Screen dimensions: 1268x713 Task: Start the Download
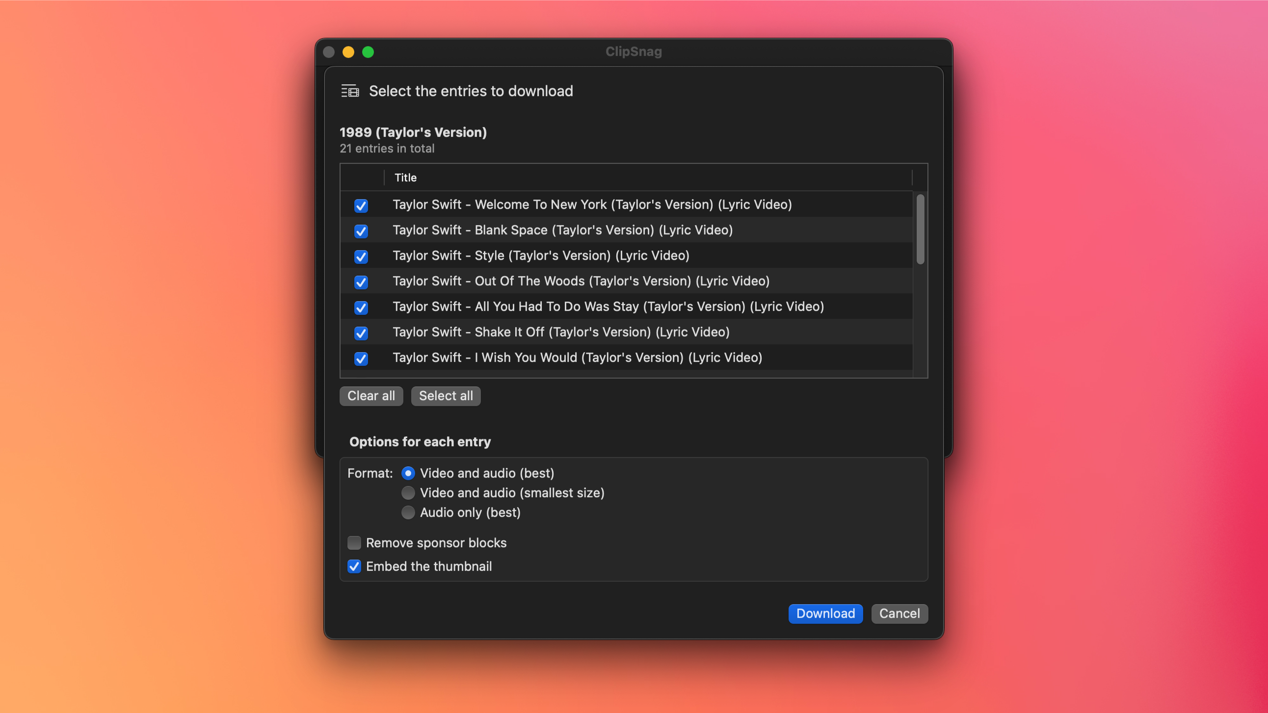point(825,613)
